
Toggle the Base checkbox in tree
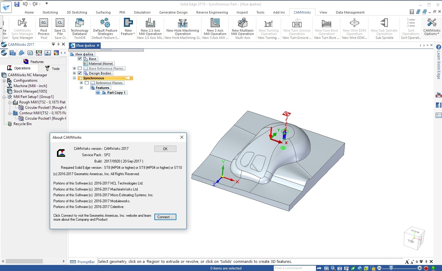[x=80, y=59]
